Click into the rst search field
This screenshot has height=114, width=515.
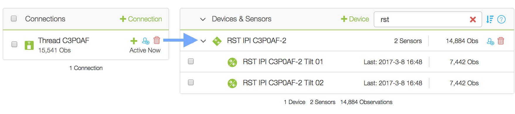[422, 19]
